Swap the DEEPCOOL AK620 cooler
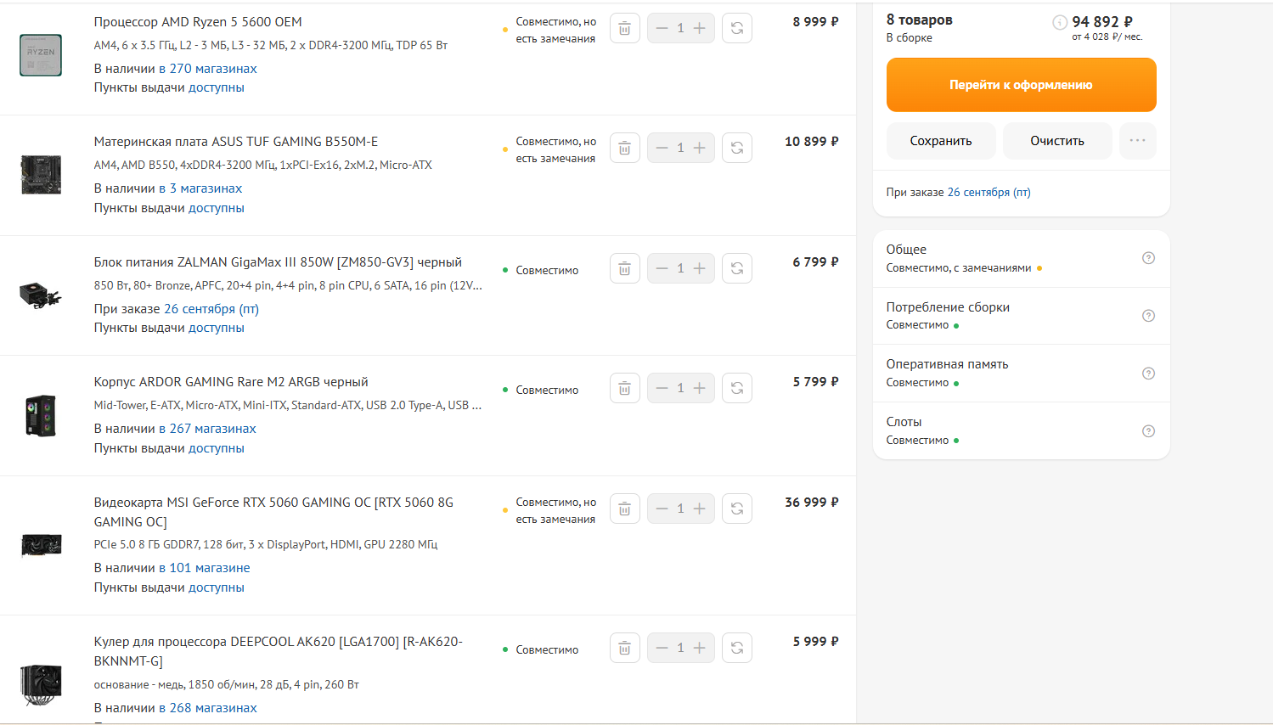Image resolution: width=1273 pixels, height=725 pixels. point(736,648)
